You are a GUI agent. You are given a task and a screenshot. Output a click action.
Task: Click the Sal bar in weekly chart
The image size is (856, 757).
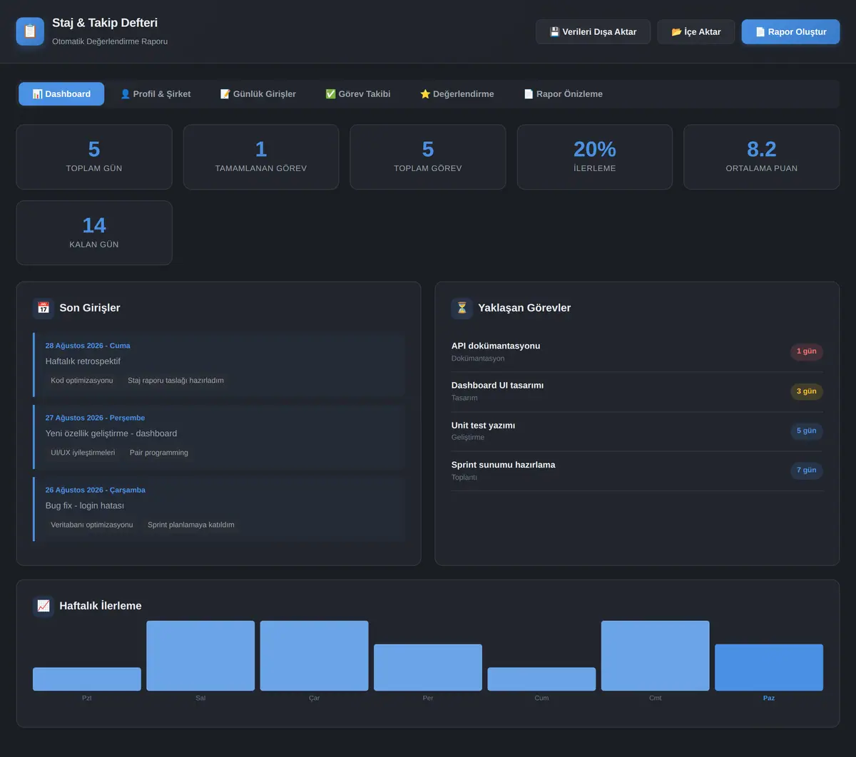click(200, 656)
